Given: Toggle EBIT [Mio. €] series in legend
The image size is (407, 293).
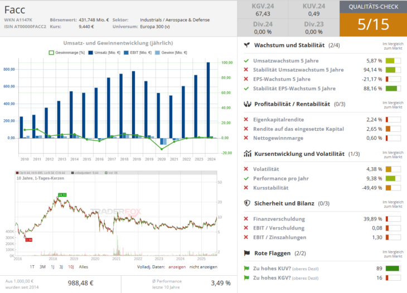Looking at the screenshot, I should 138,52.
